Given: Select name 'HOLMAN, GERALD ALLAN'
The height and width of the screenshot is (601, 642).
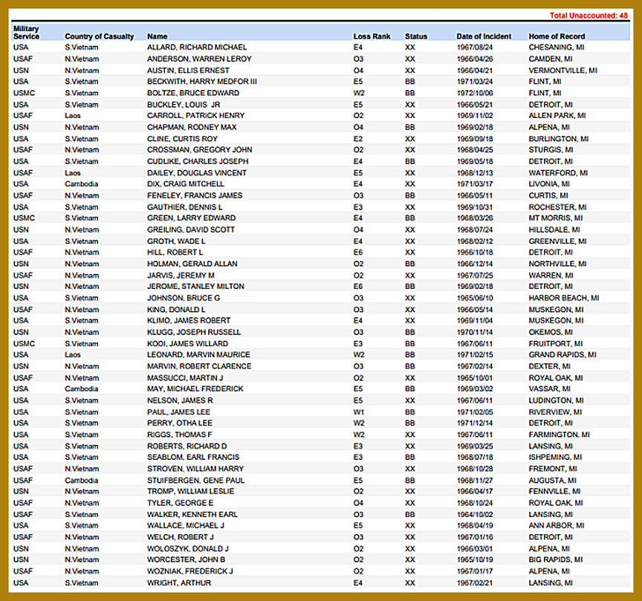Looking at the screenshot, I should coord(192,264).
